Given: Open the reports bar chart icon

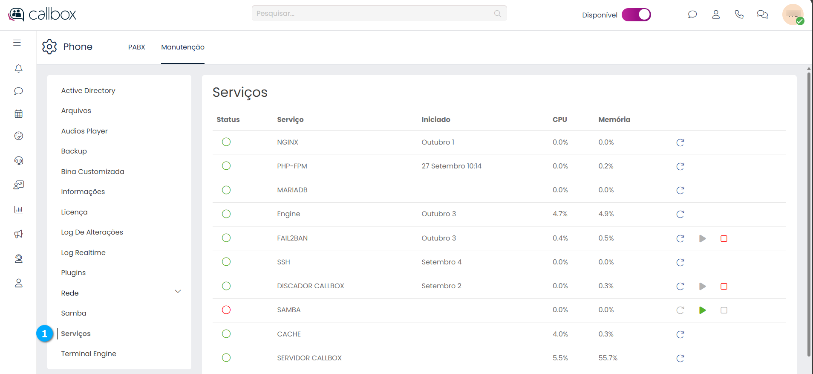Looking at the screenshot, I should (x=18, y=209).
